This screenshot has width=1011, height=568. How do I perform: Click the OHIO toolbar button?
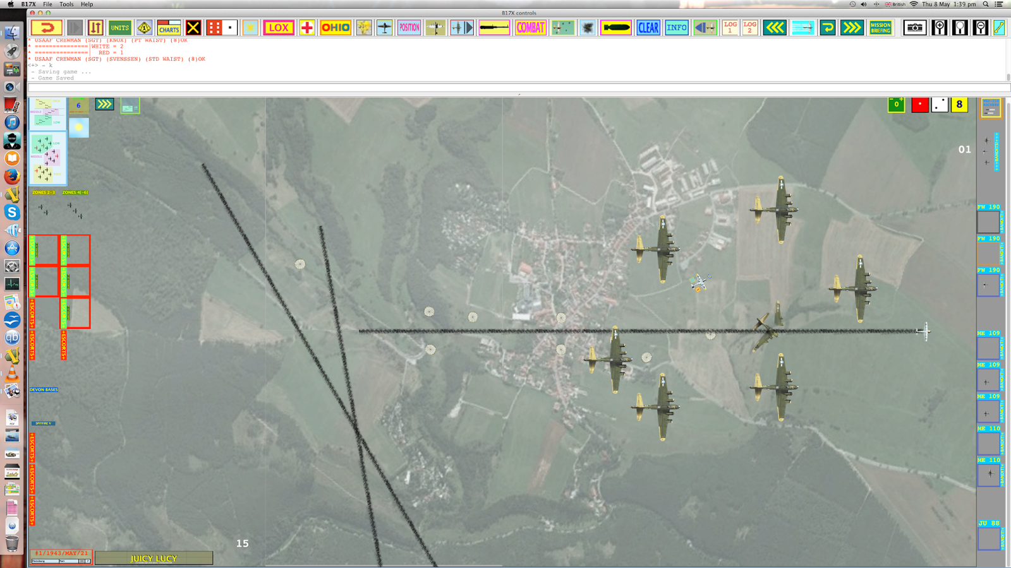(336, 28)
